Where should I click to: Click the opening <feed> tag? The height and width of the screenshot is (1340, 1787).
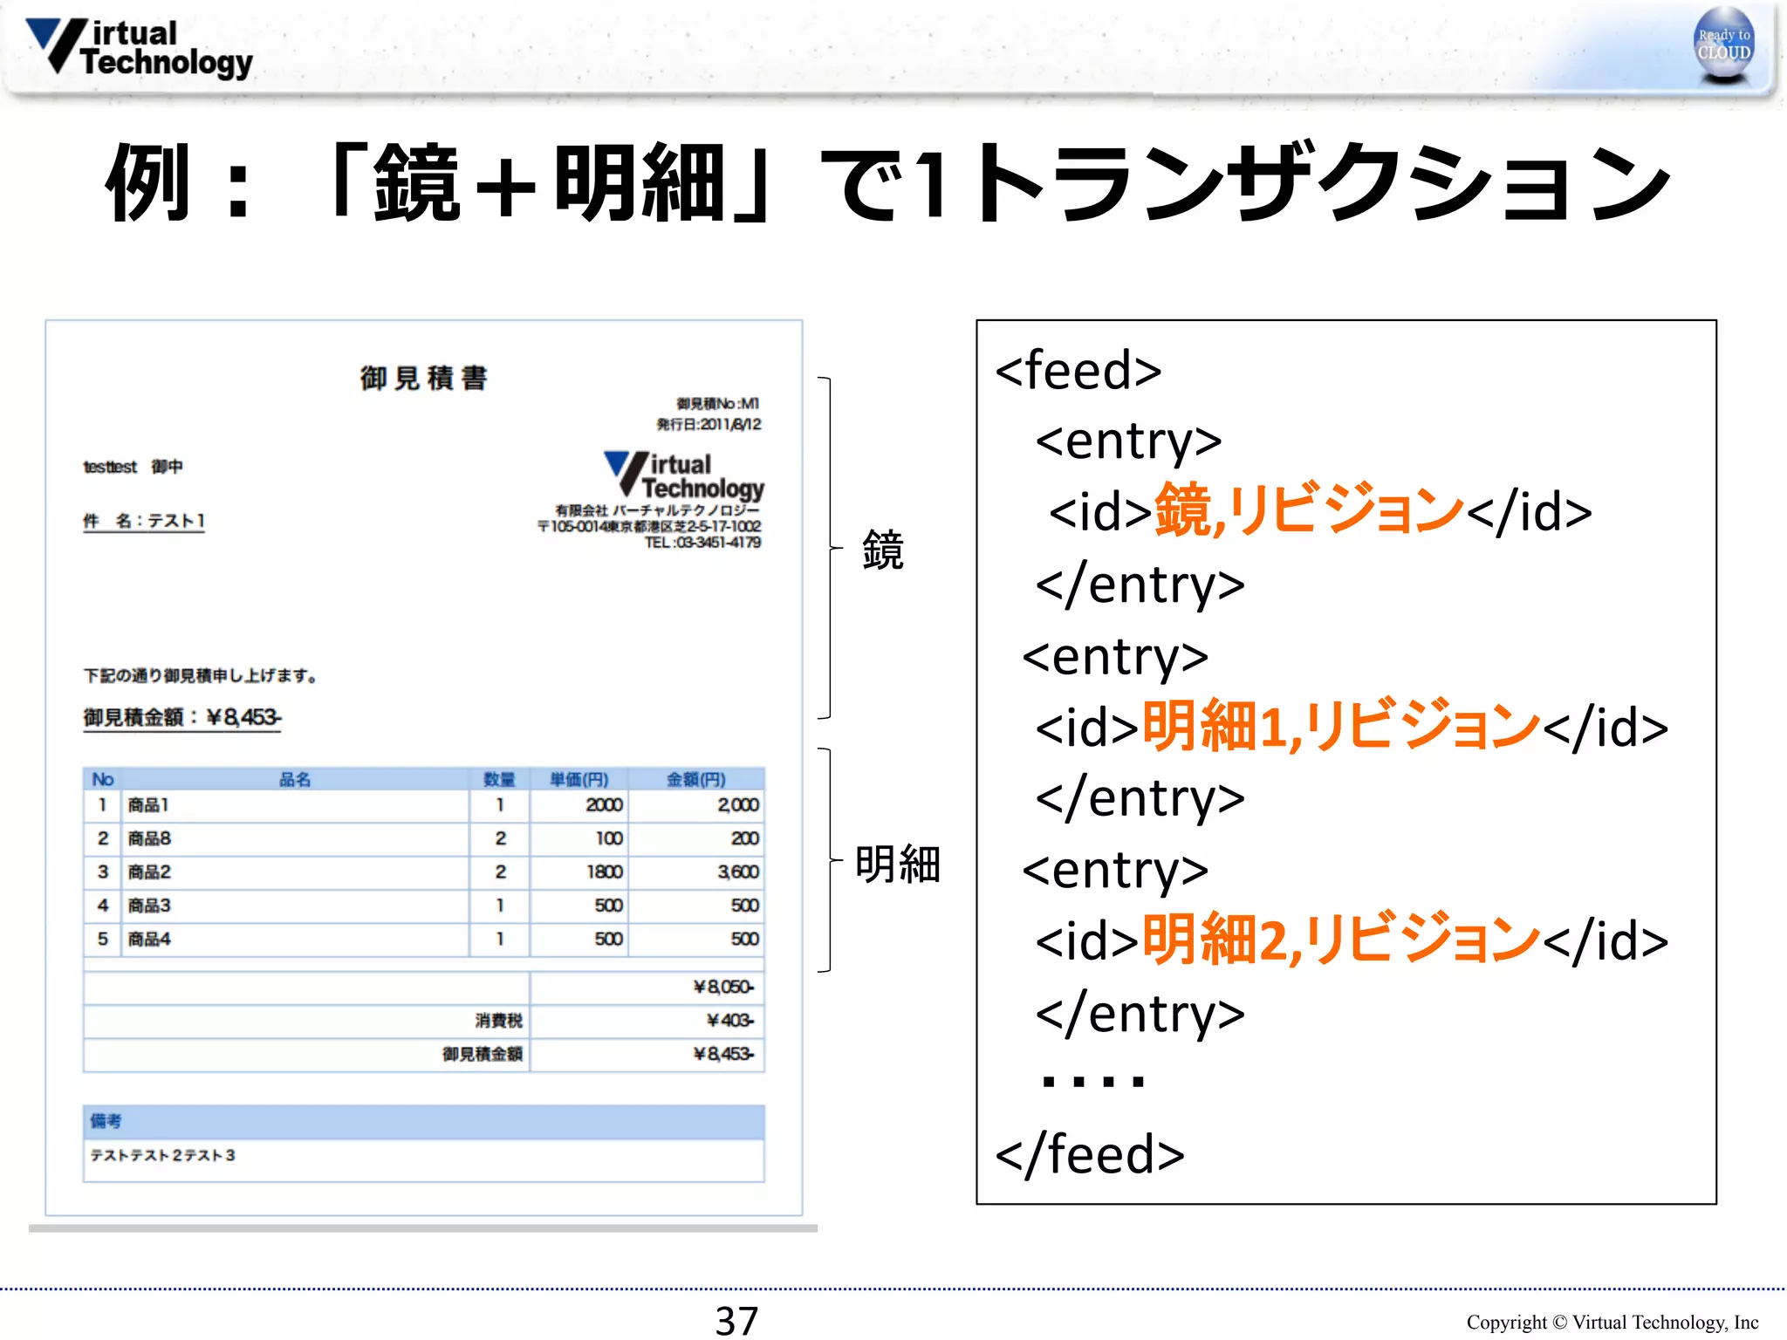1078,370
